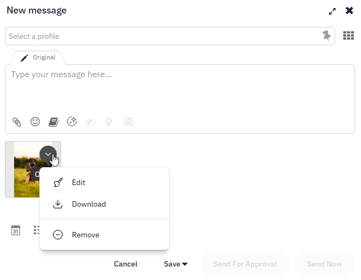Choose Edit from the image menu
Image resolution: width=361 pixels, height=280 pixels.
tap(78, 183)
